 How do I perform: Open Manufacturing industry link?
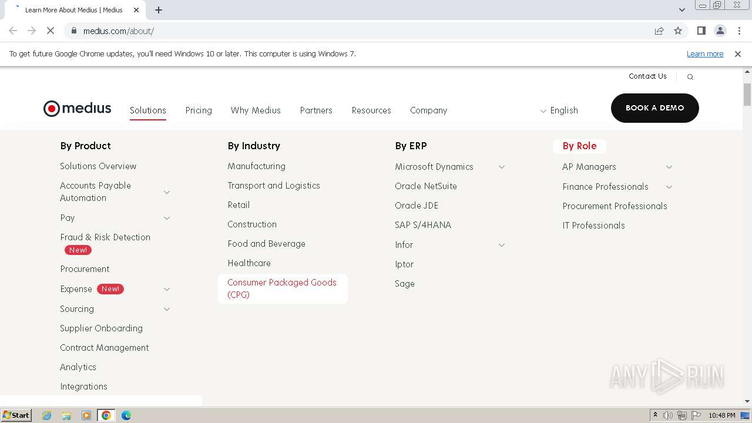click(x=256, y=166)
